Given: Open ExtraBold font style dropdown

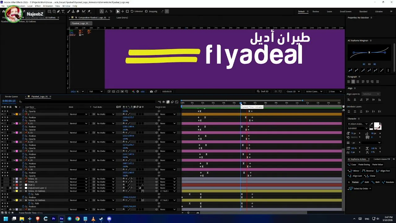Looking at the screenshot, I should click(x=358, y=128).
